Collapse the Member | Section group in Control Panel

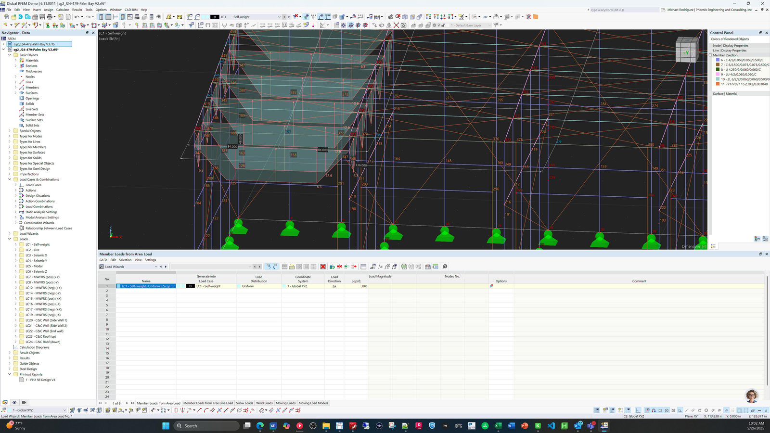click(x=710, y=55)
